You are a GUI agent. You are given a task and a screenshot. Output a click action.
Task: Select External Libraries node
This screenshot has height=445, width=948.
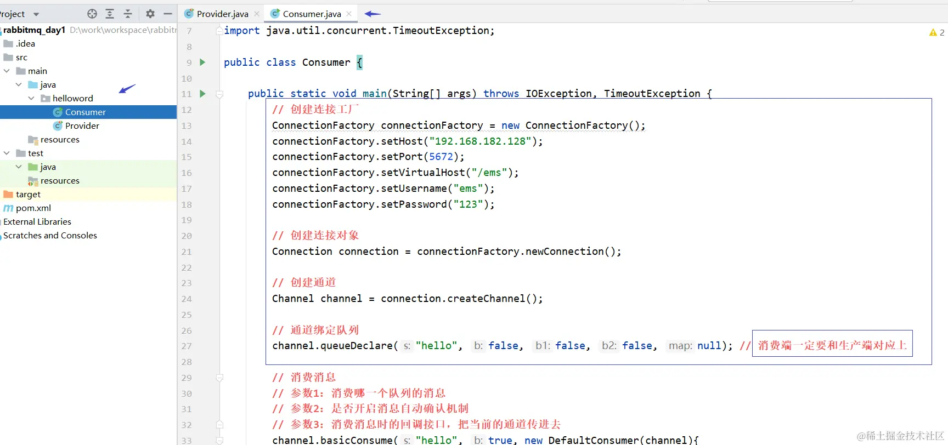[37, 221]
